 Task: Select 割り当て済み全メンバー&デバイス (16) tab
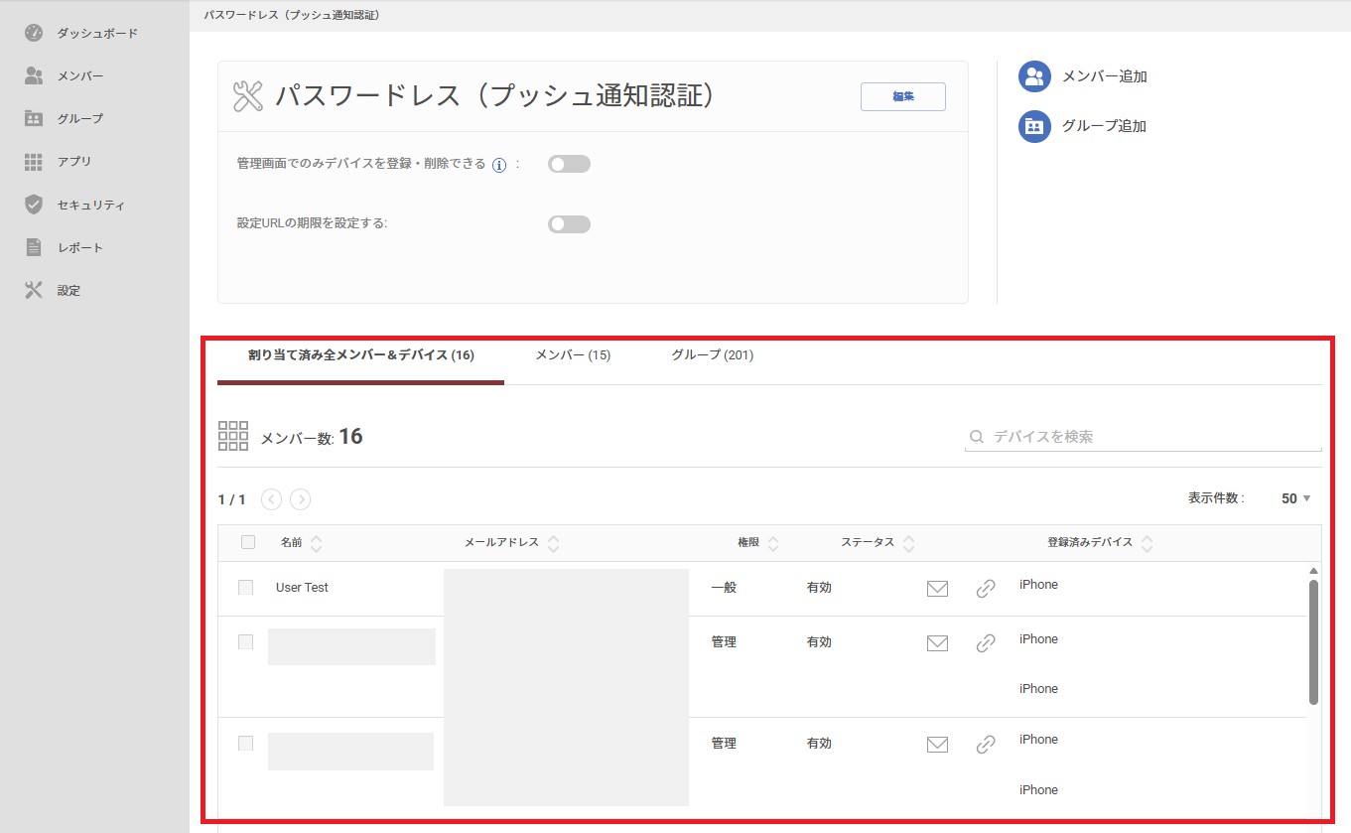coord(360,355)
